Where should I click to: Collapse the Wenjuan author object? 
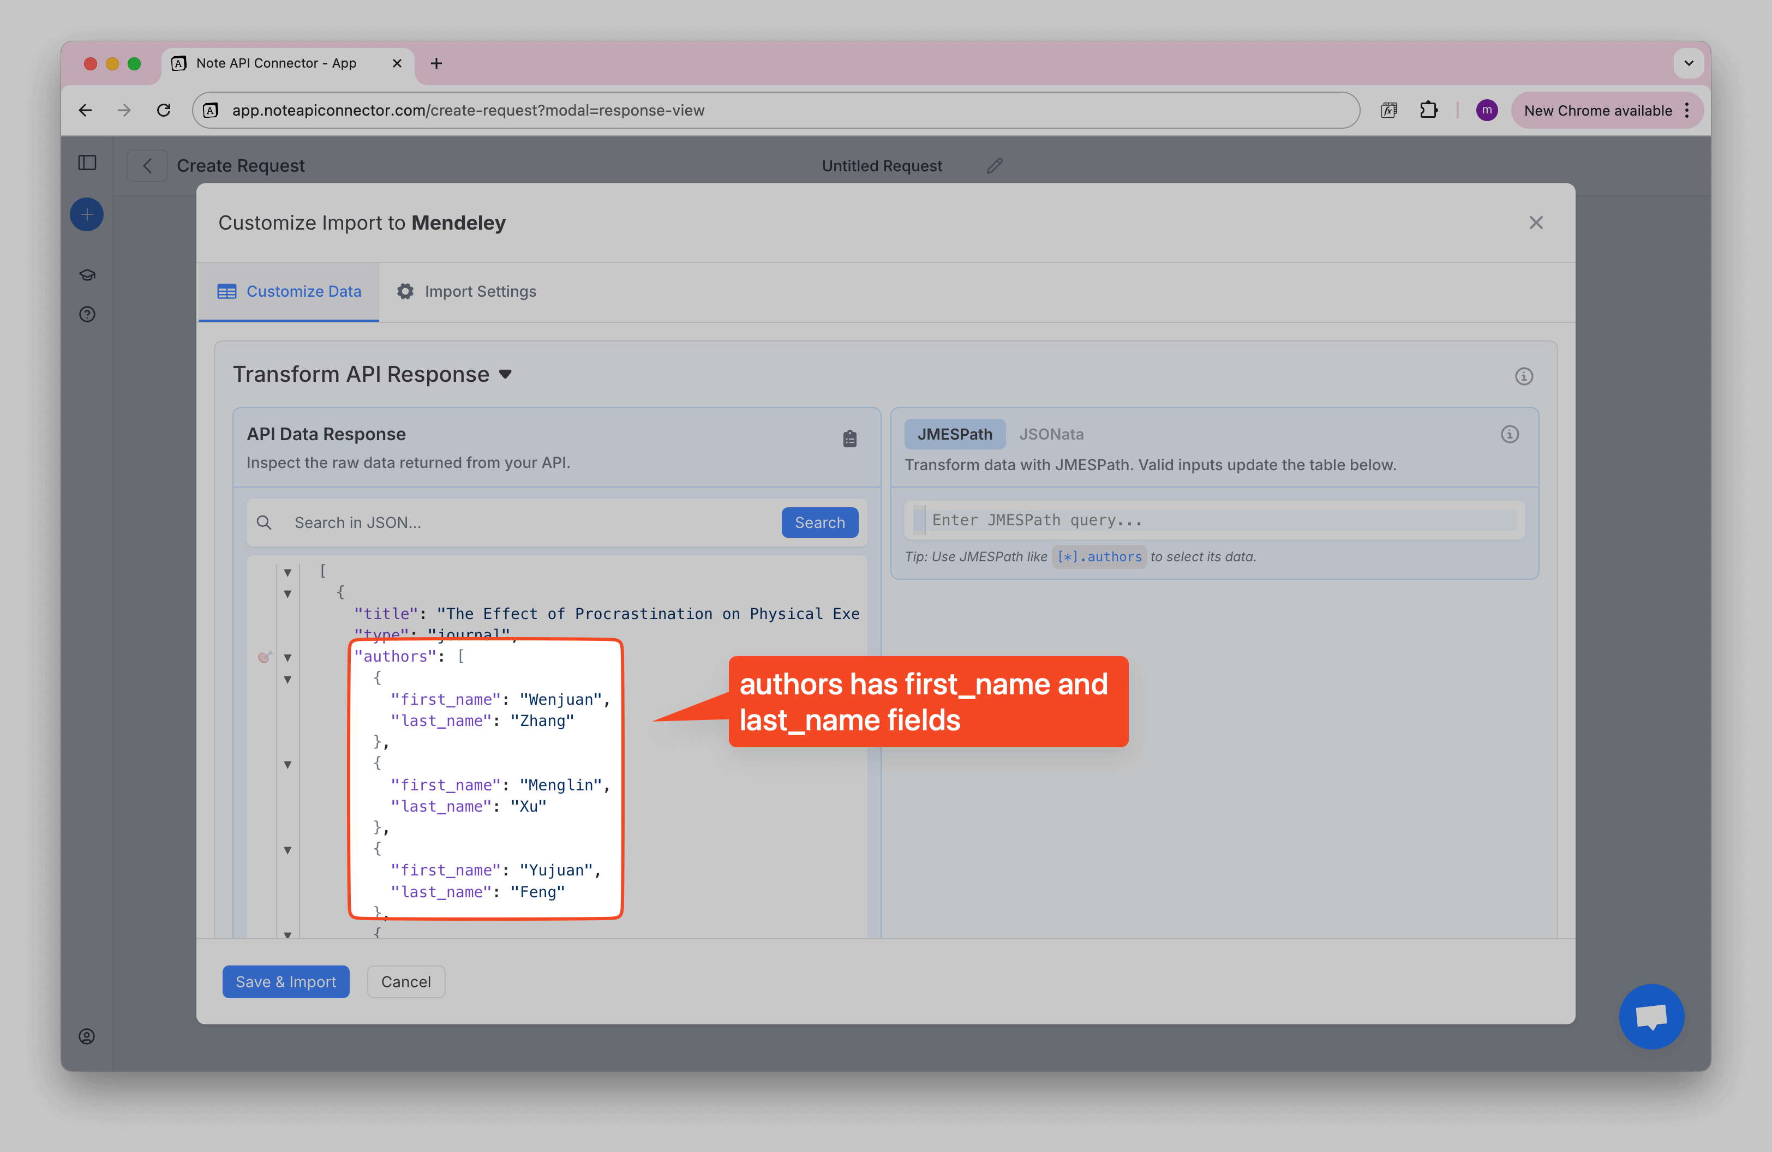[x=288, y=680]
